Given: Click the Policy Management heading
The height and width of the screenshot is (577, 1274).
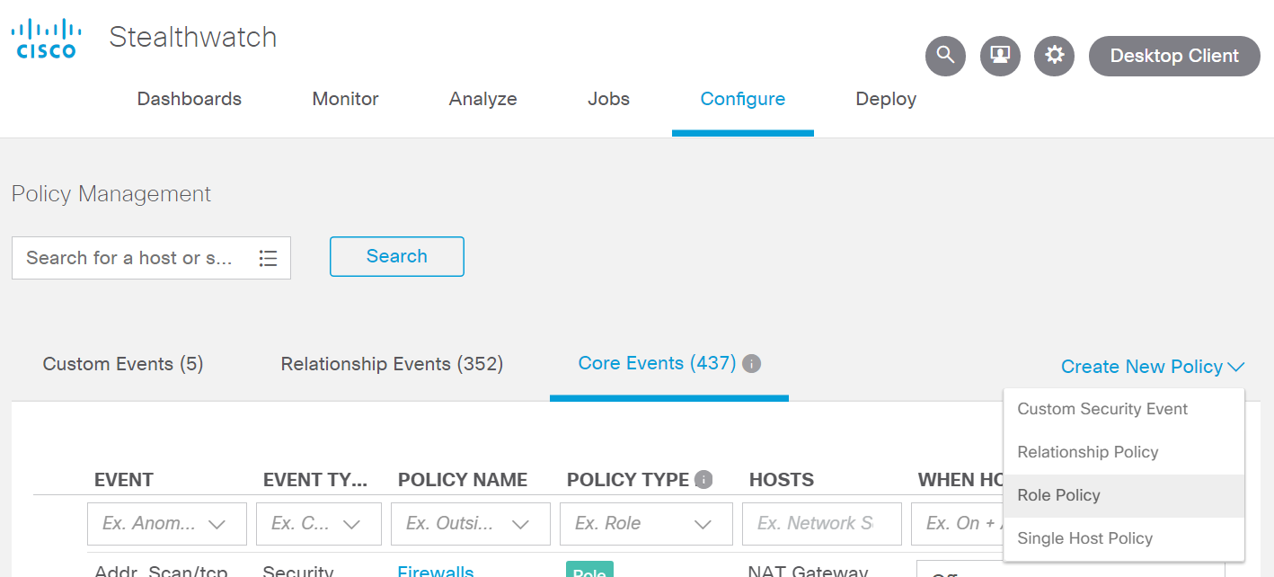Looking at the screenshot, I should coord(111,194).
